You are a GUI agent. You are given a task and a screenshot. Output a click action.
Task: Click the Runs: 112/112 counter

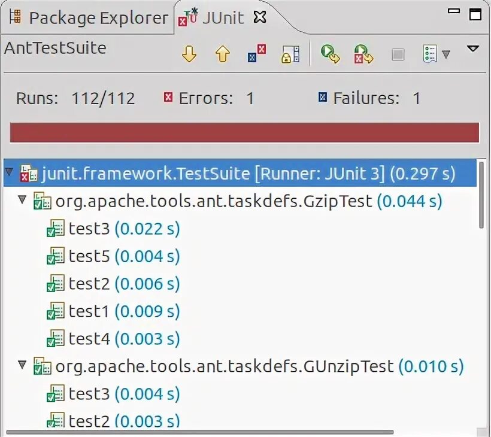[x=75, y=98]
